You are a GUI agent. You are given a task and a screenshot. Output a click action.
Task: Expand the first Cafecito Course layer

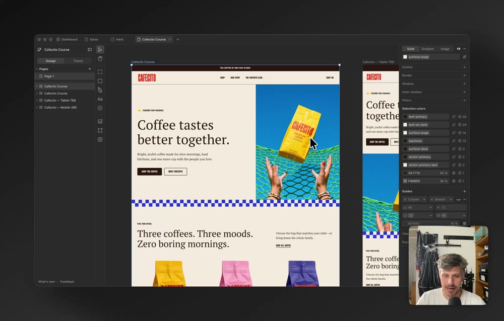[x=37, y=87]
